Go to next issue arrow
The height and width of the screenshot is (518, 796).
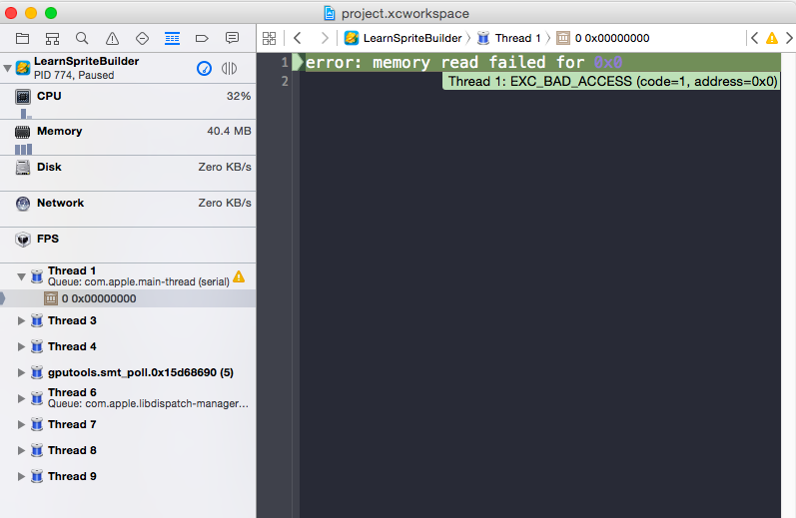coord(789,38)
